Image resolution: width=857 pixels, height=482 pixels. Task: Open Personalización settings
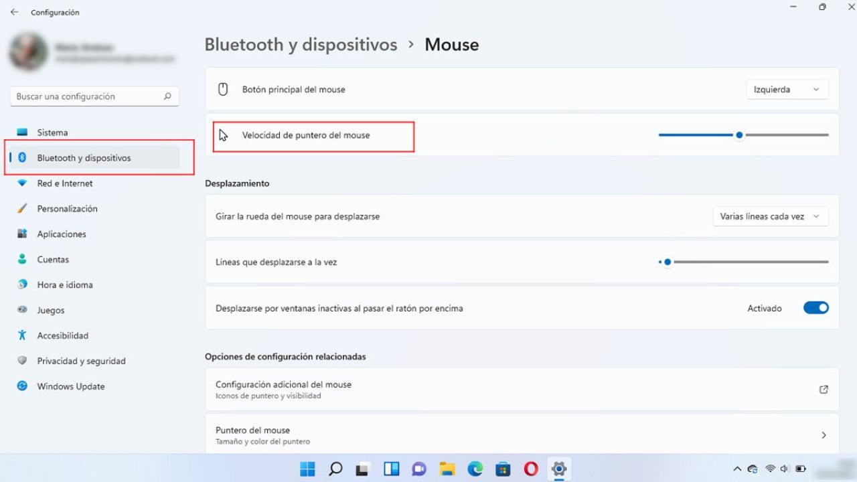(x=65, y=208)
